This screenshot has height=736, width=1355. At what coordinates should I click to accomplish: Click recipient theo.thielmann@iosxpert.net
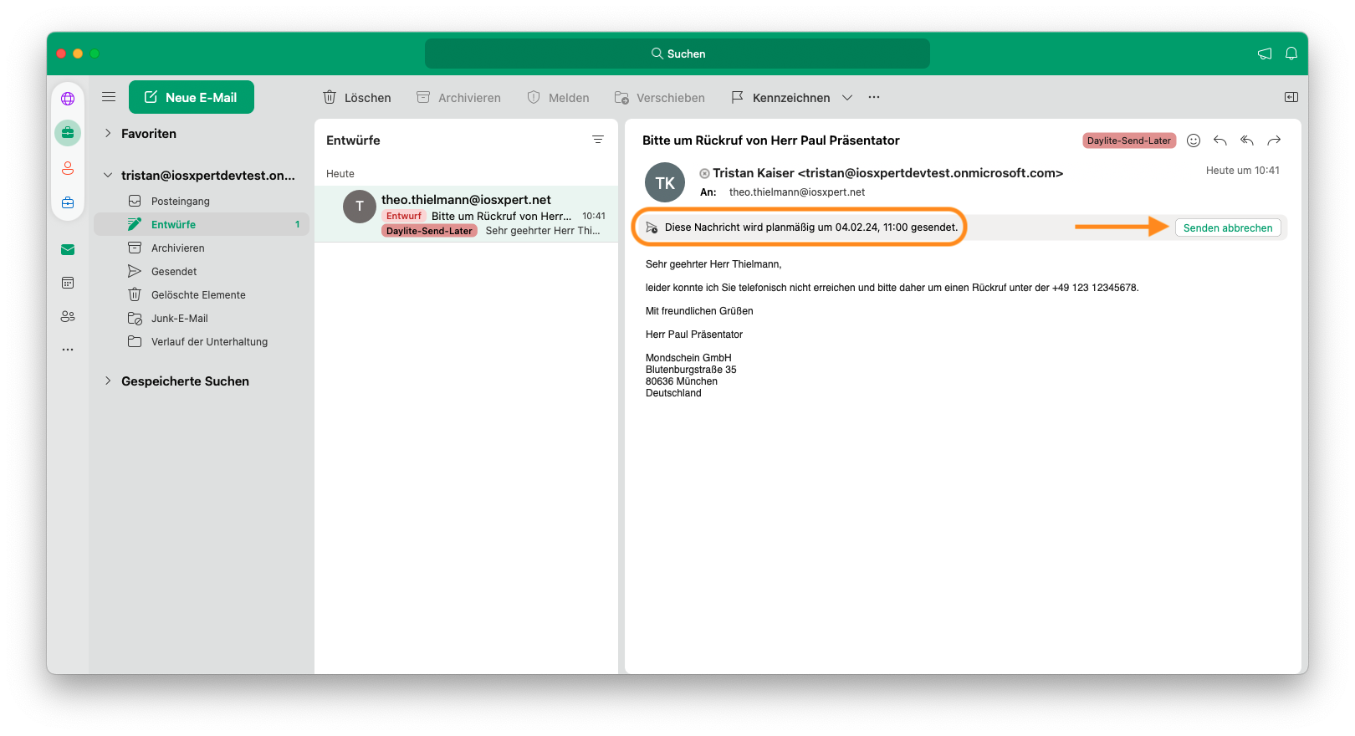(x=797, y=192)
